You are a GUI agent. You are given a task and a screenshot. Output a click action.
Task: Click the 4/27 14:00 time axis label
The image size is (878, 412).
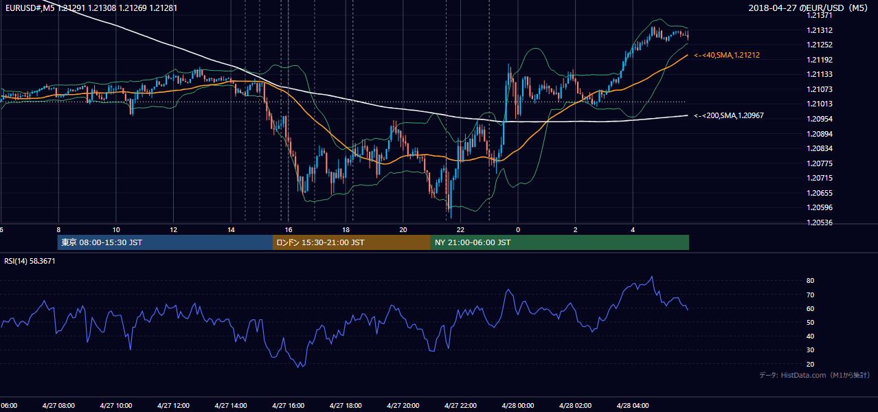[231, 406]
